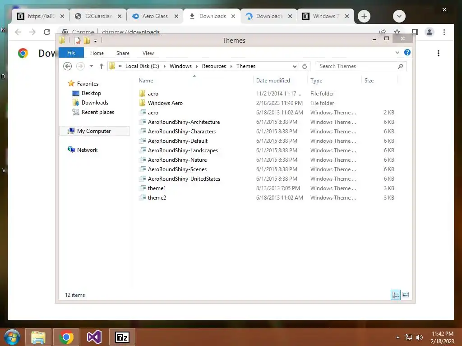Switch to Aero Glass Chrome tab

click(155, 16)
